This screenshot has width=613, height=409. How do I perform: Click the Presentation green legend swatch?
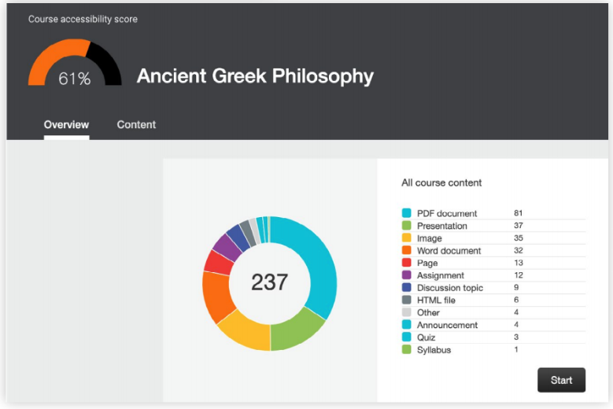pyautogui.click(x=407, y=226)
